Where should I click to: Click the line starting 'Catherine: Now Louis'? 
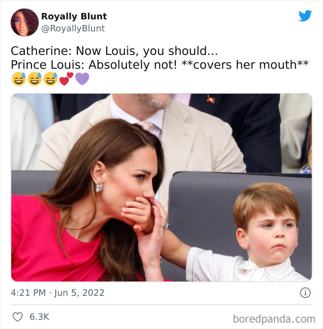[x=114, y=51]
